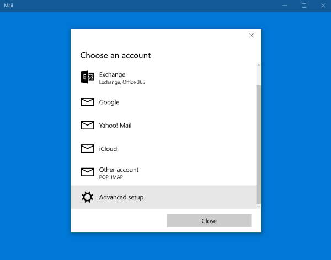Click the scrollbar up arrow
Image resolution: width=331 pixels, height=260 pixels.
(259, 65)
